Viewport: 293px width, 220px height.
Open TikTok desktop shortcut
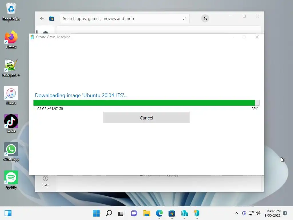tap(11, 124)
